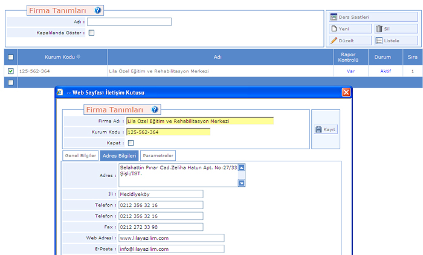Edit selected record with Düzelt
This screenshot has width=423, height=255.
350,40
